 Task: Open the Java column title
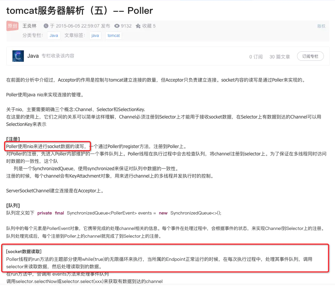tap(33, 56)
